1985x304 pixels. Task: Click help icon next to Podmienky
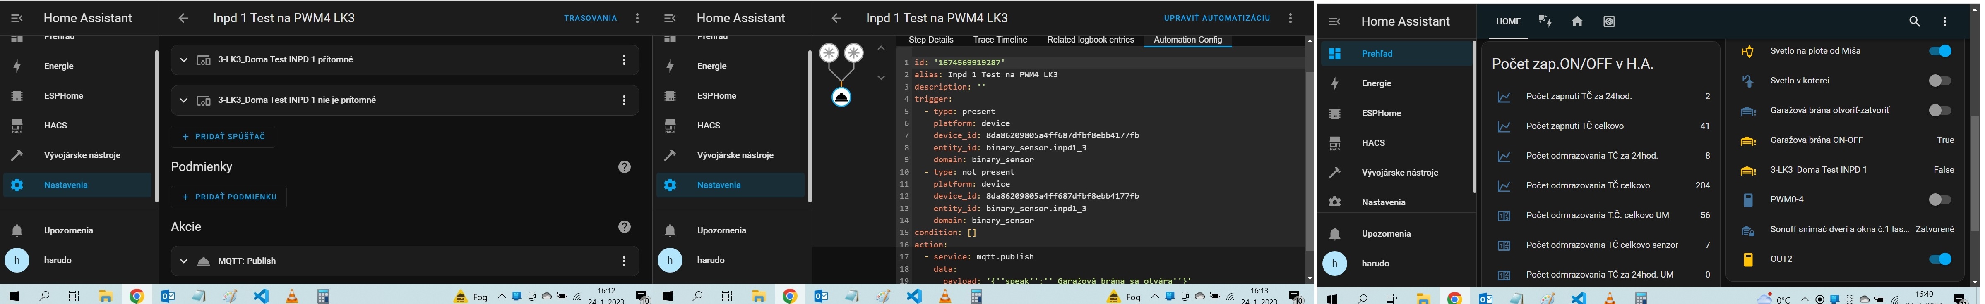tap(624, 167)
